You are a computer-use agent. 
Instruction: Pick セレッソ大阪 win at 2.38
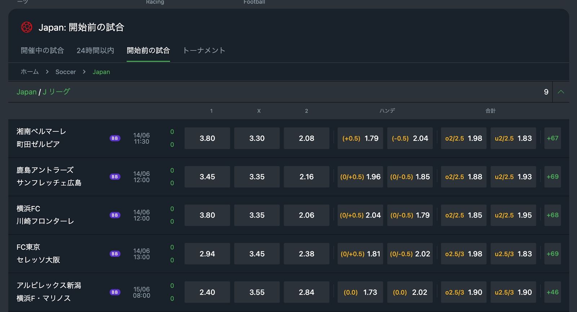tap(307, 254)
